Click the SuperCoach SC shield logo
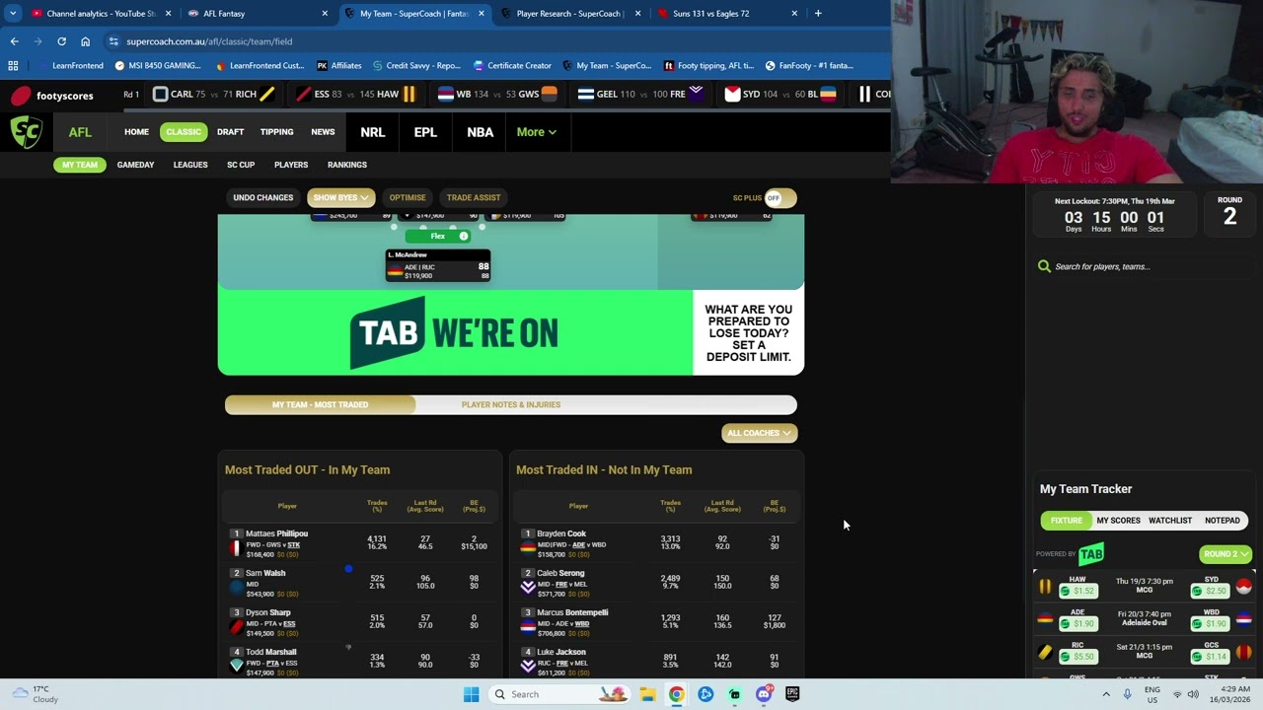 (27, 132)
